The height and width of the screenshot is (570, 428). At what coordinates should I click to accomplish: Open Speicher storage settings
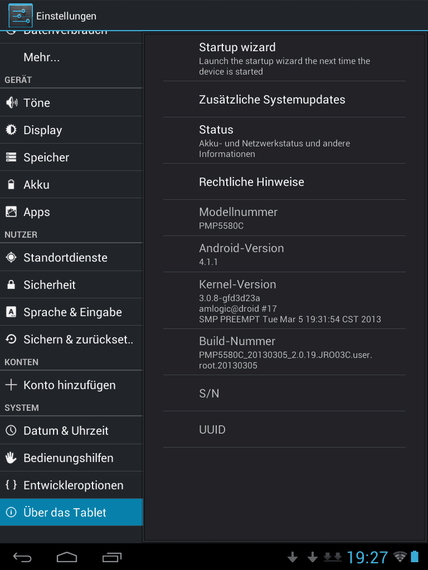point(71,157)
